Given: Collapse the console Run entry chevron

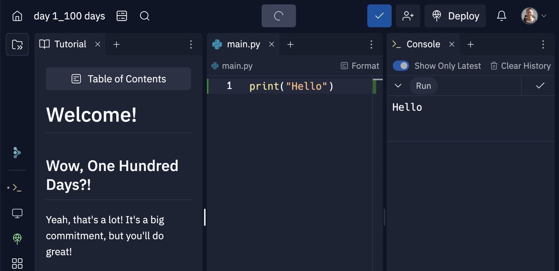Looking at the screenshot, I should coord(398,86).
